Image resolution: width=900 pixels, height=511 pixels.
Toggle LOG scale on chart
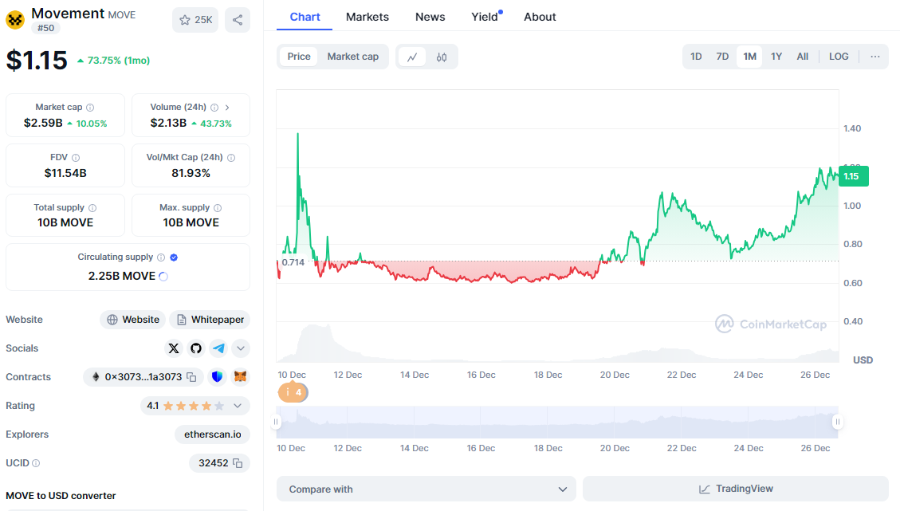(x=839, y=57)
